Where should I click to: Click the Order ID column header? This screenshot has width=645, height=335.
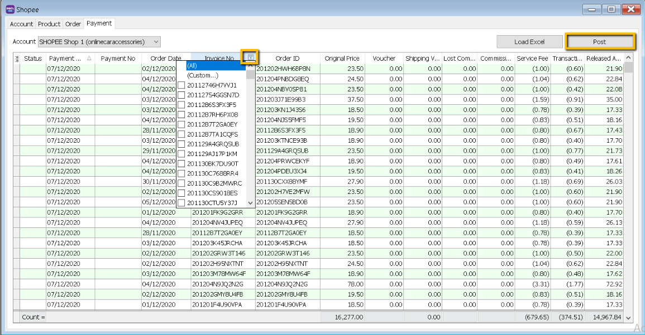(x=288, y=59)
